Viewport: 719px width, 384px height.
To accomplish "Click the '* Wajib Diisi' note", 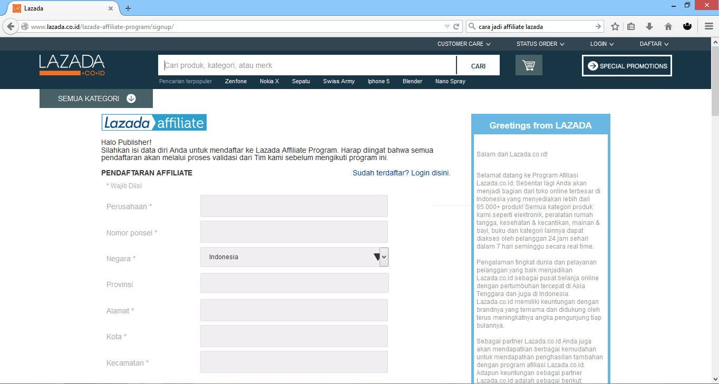I will 124,186.
